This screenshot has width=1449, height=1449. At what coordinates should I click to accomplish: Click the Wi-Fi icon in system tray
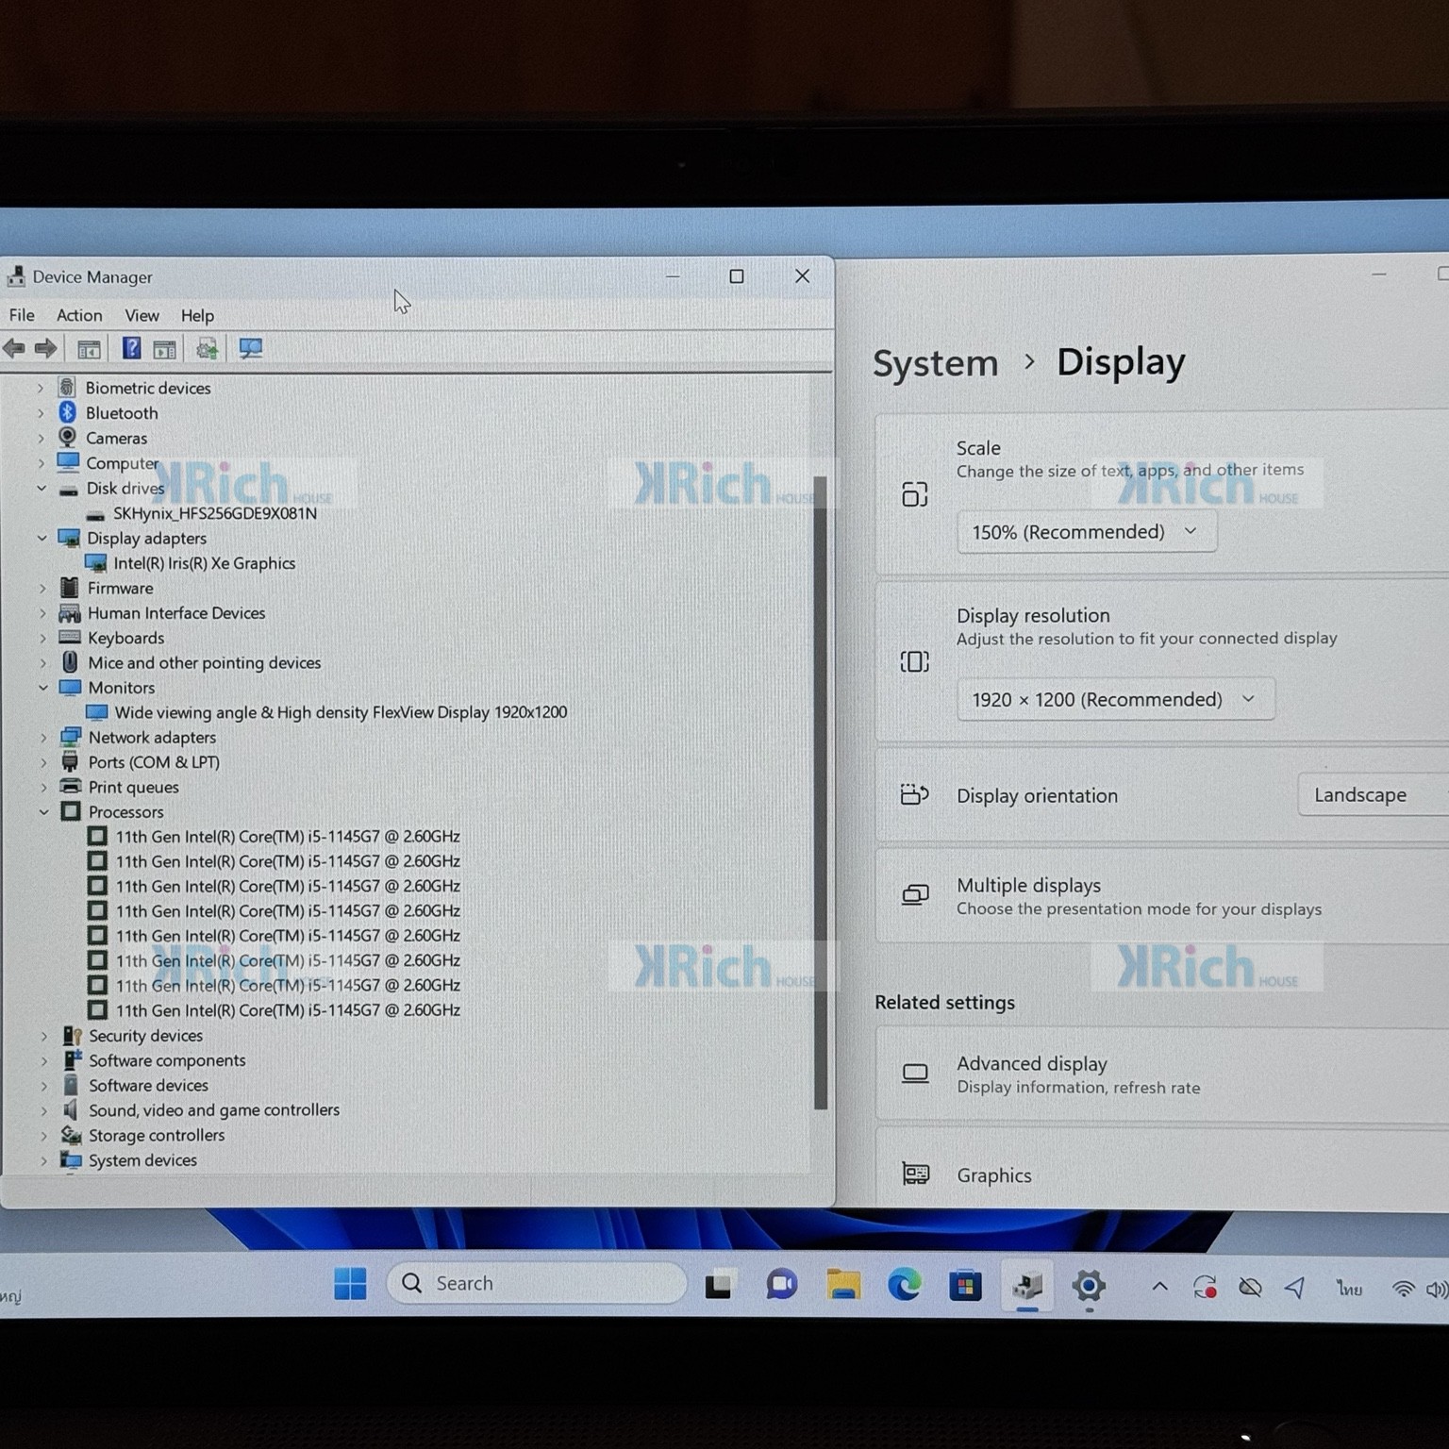[1403, 1289]
